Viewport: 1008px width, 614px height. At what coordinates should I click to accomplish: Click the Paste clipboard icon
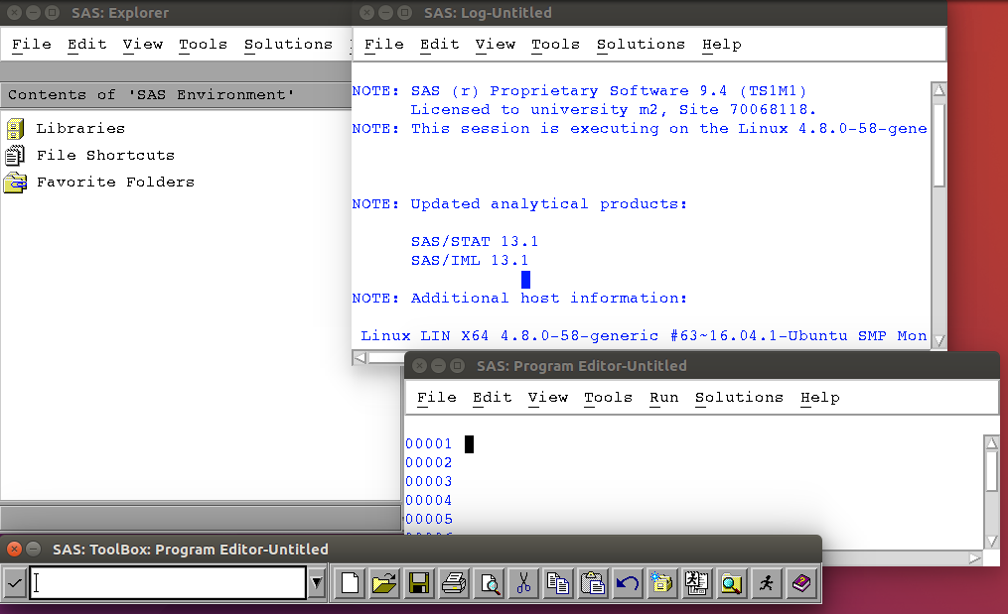pyautogui.click(x=593, y=583)
